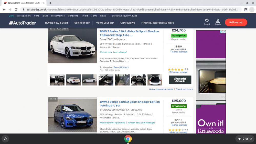Image resolution: width=256 pixels, height=144 pixels.
Task: Open the launcher circle button
Action: [5, 139]
